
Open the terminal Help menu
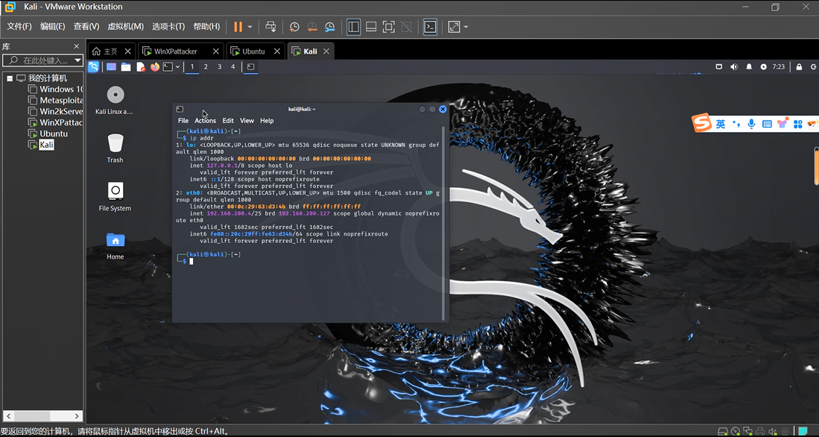(x=267, y=121)
